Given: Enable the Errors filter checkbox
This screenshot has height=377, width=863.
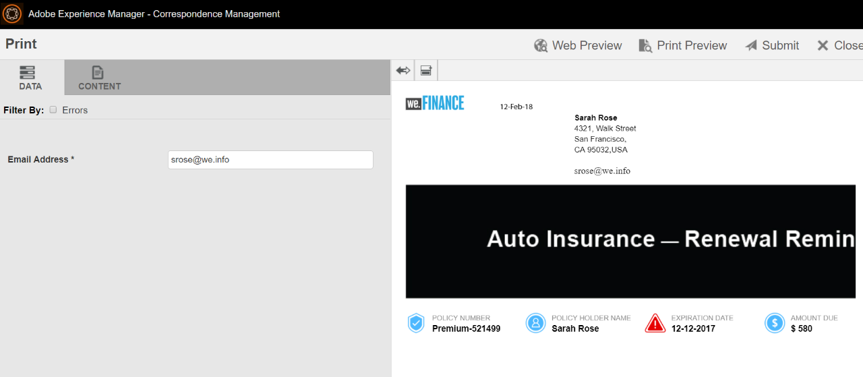Looking at the screenshot, I should 53,110.
